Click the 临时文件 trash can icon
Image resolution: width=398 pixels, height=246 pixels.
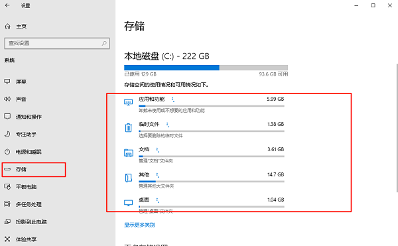coord(128,127)
